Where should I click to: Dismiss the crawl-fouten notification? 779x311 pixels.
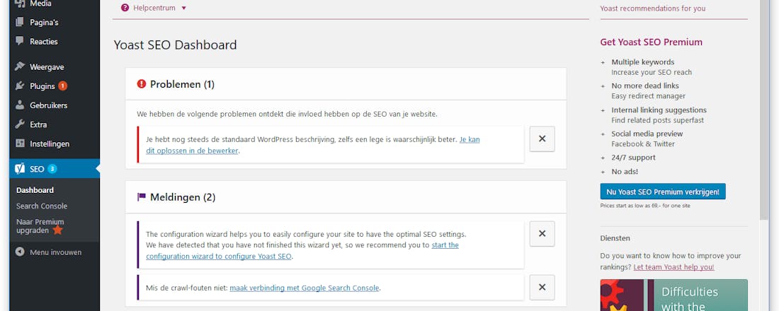pos(542,287)
